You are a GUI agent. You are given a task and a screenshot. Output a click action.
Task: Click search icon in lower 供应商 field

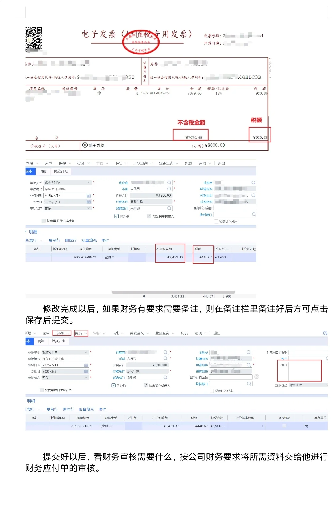pos(165,352)
